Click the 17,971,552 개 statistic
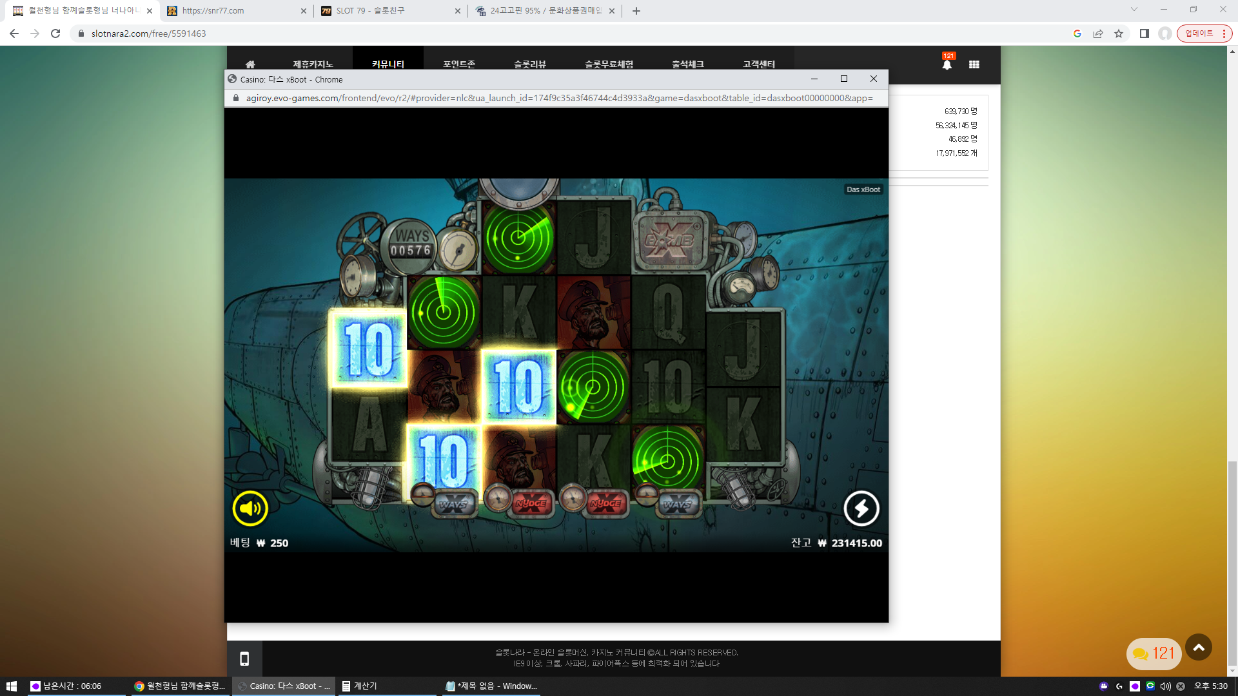 pyautogui.click(x=957, y=153)
